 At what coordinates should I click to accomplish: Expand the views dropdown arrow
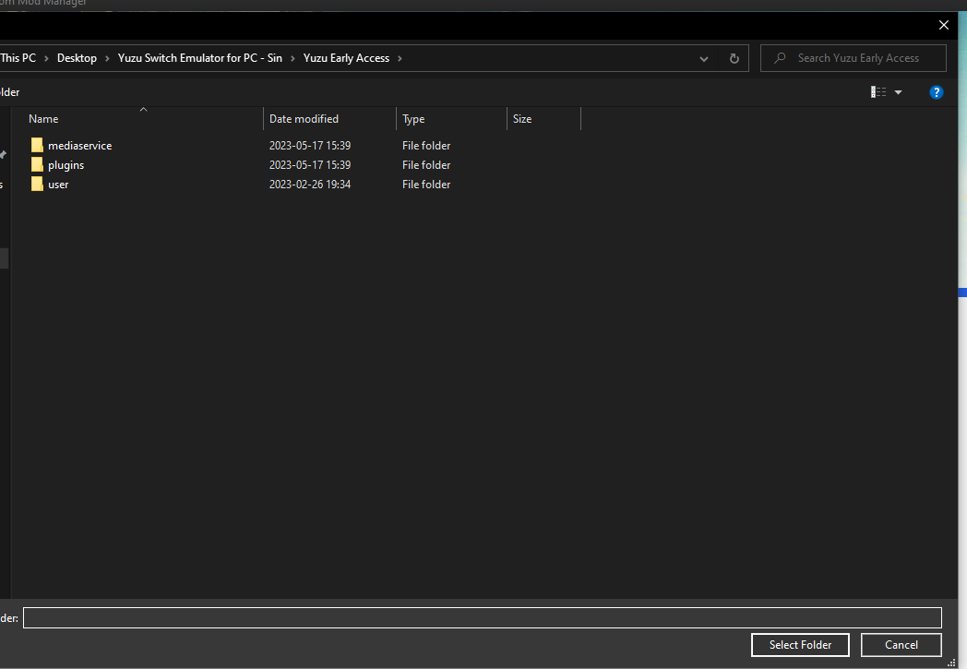(897, 91)
